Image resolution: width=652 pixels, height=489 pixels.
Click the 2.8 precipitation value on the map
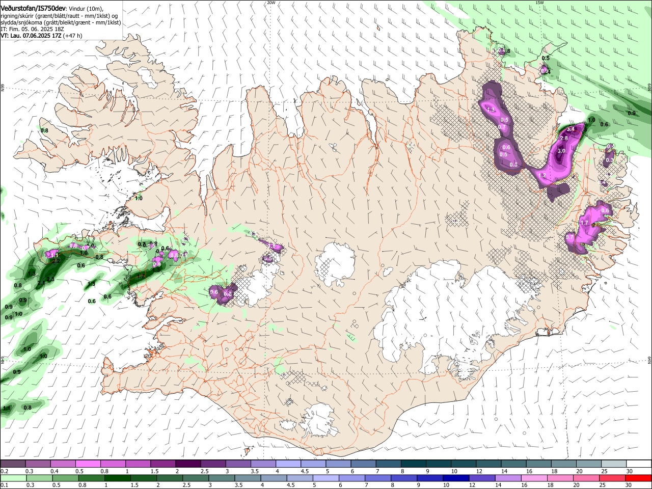pyautogui.click(x=564, y=138)
